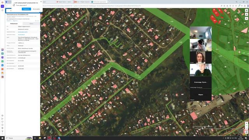249x140 pixels.
Task: Open the red taskbar application
Action: (49, 138)
